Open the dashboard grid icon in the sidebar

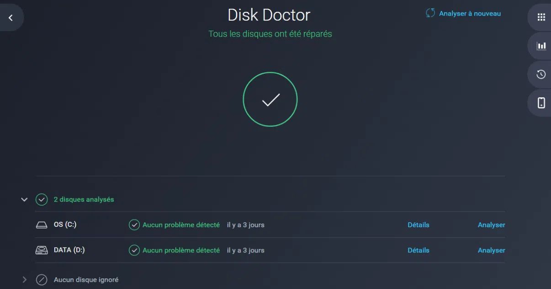(x=541, y=17)
